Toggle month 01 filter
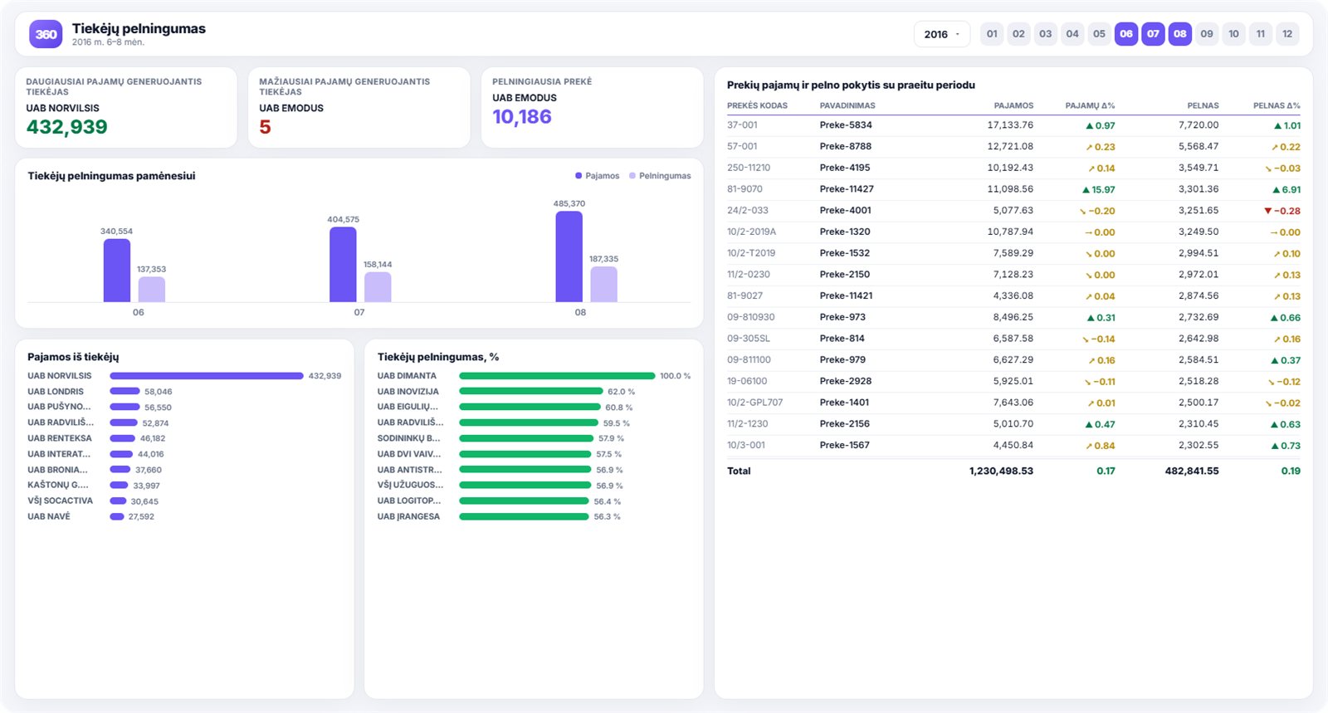Screen dimensions: 1328x713 (992, 34)
